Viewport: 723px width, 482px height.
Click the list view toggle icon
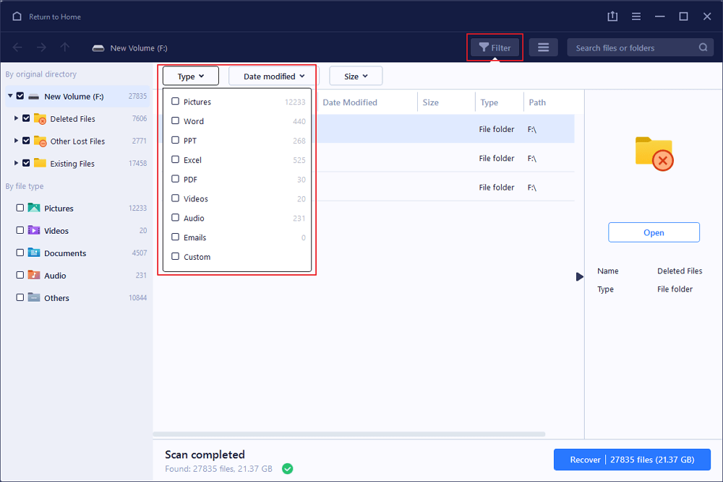543,48
